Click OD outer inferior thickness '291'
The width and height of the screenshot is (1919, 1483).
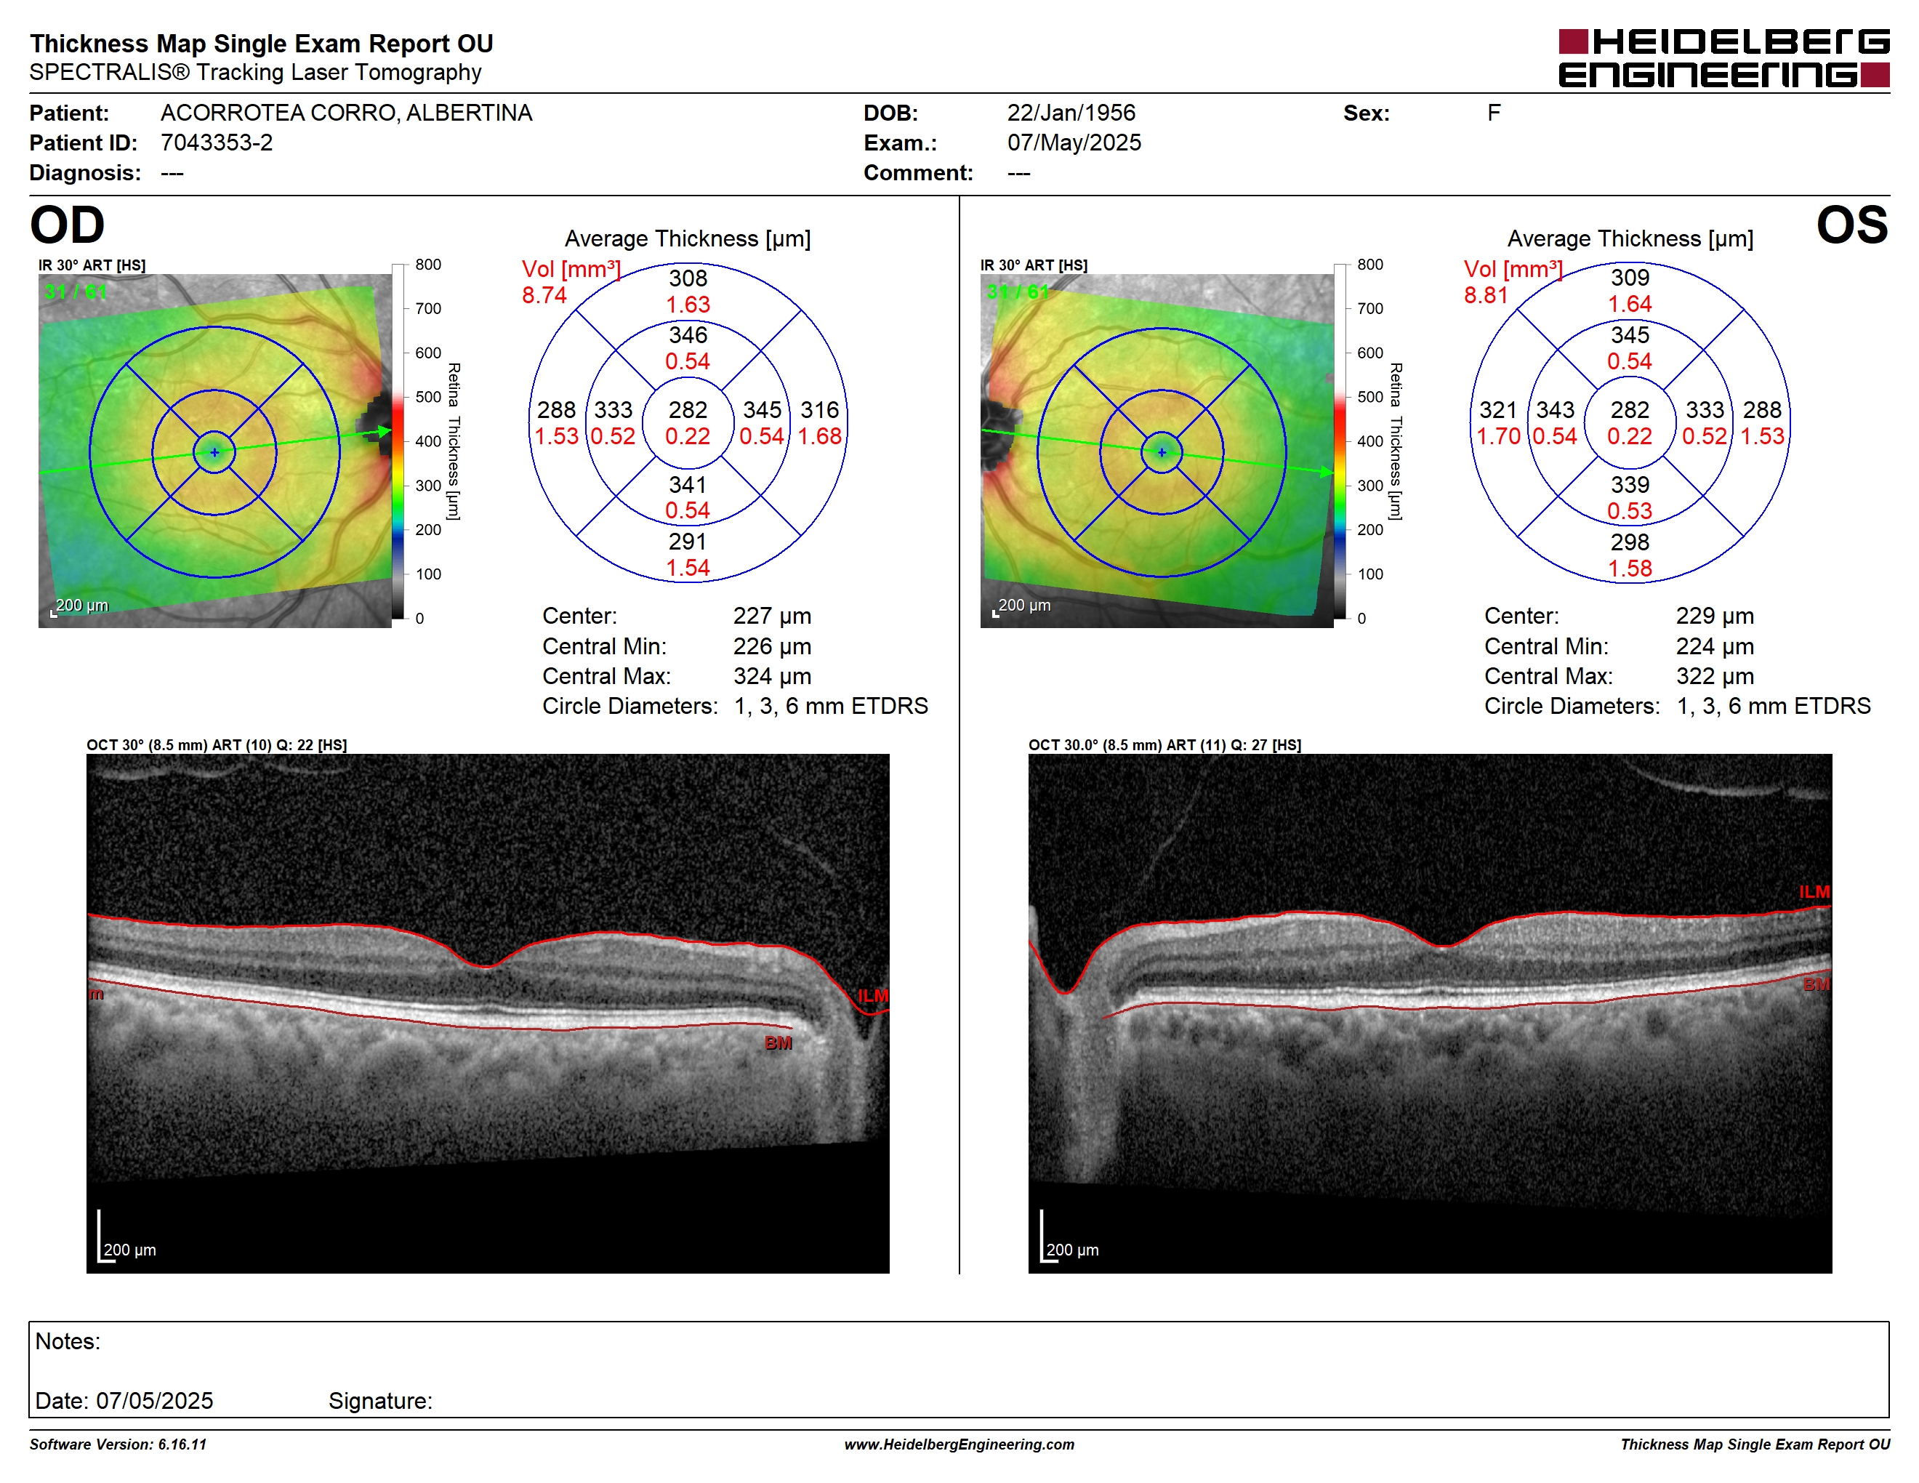coord(688,542)
